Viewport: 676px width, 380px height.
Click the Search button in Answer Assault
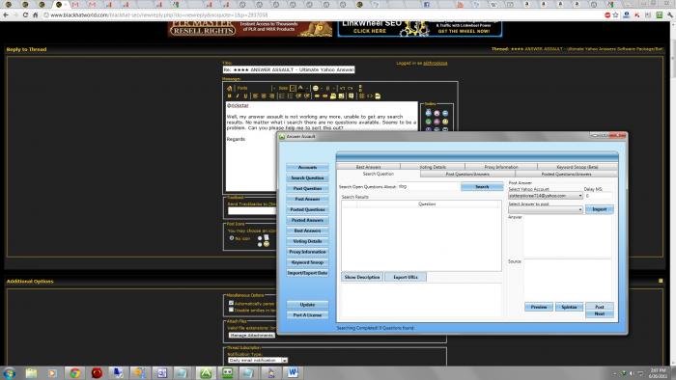[482, 187]
